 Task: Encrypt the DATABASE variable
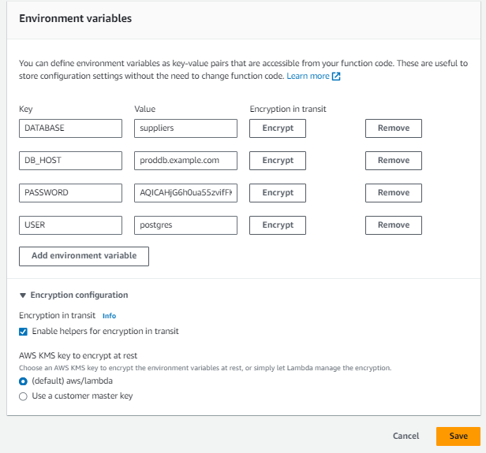point(278,128)
